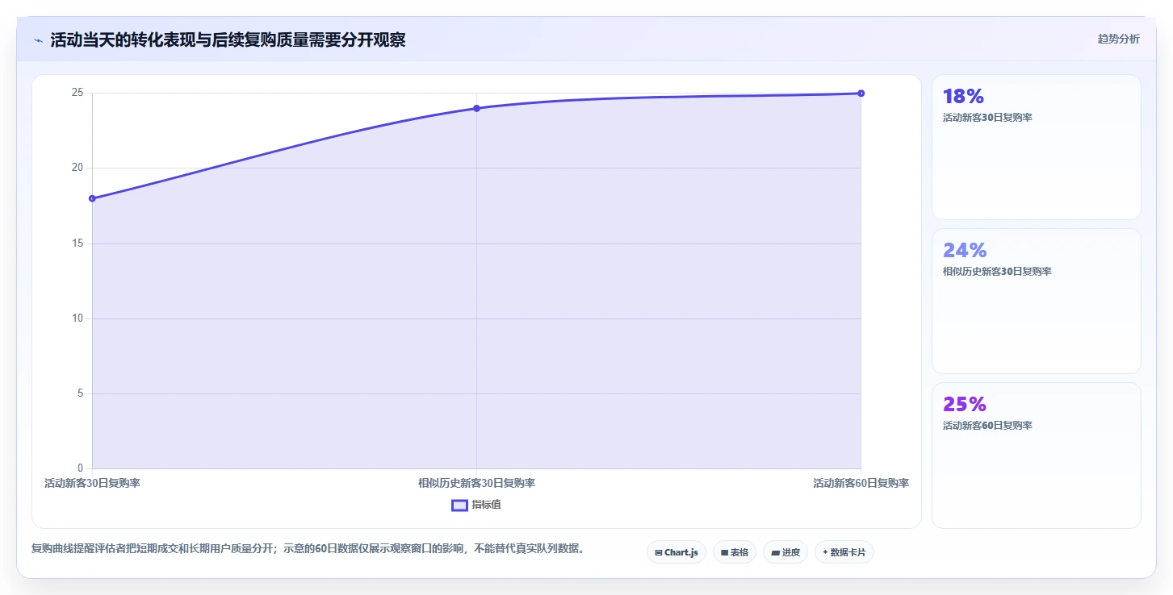
Task: Click the trend icon beside the title
Action: tap(38, 40)
